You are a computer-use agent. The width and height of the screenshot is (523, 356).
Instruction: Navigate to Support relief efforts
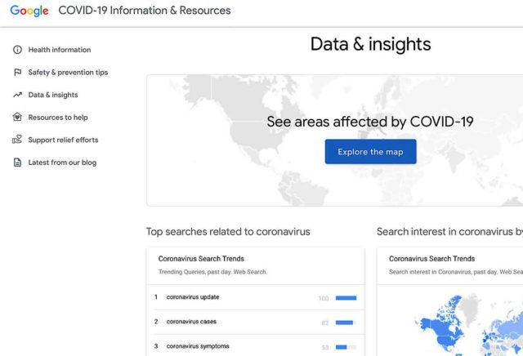click(x=63, y=140)
